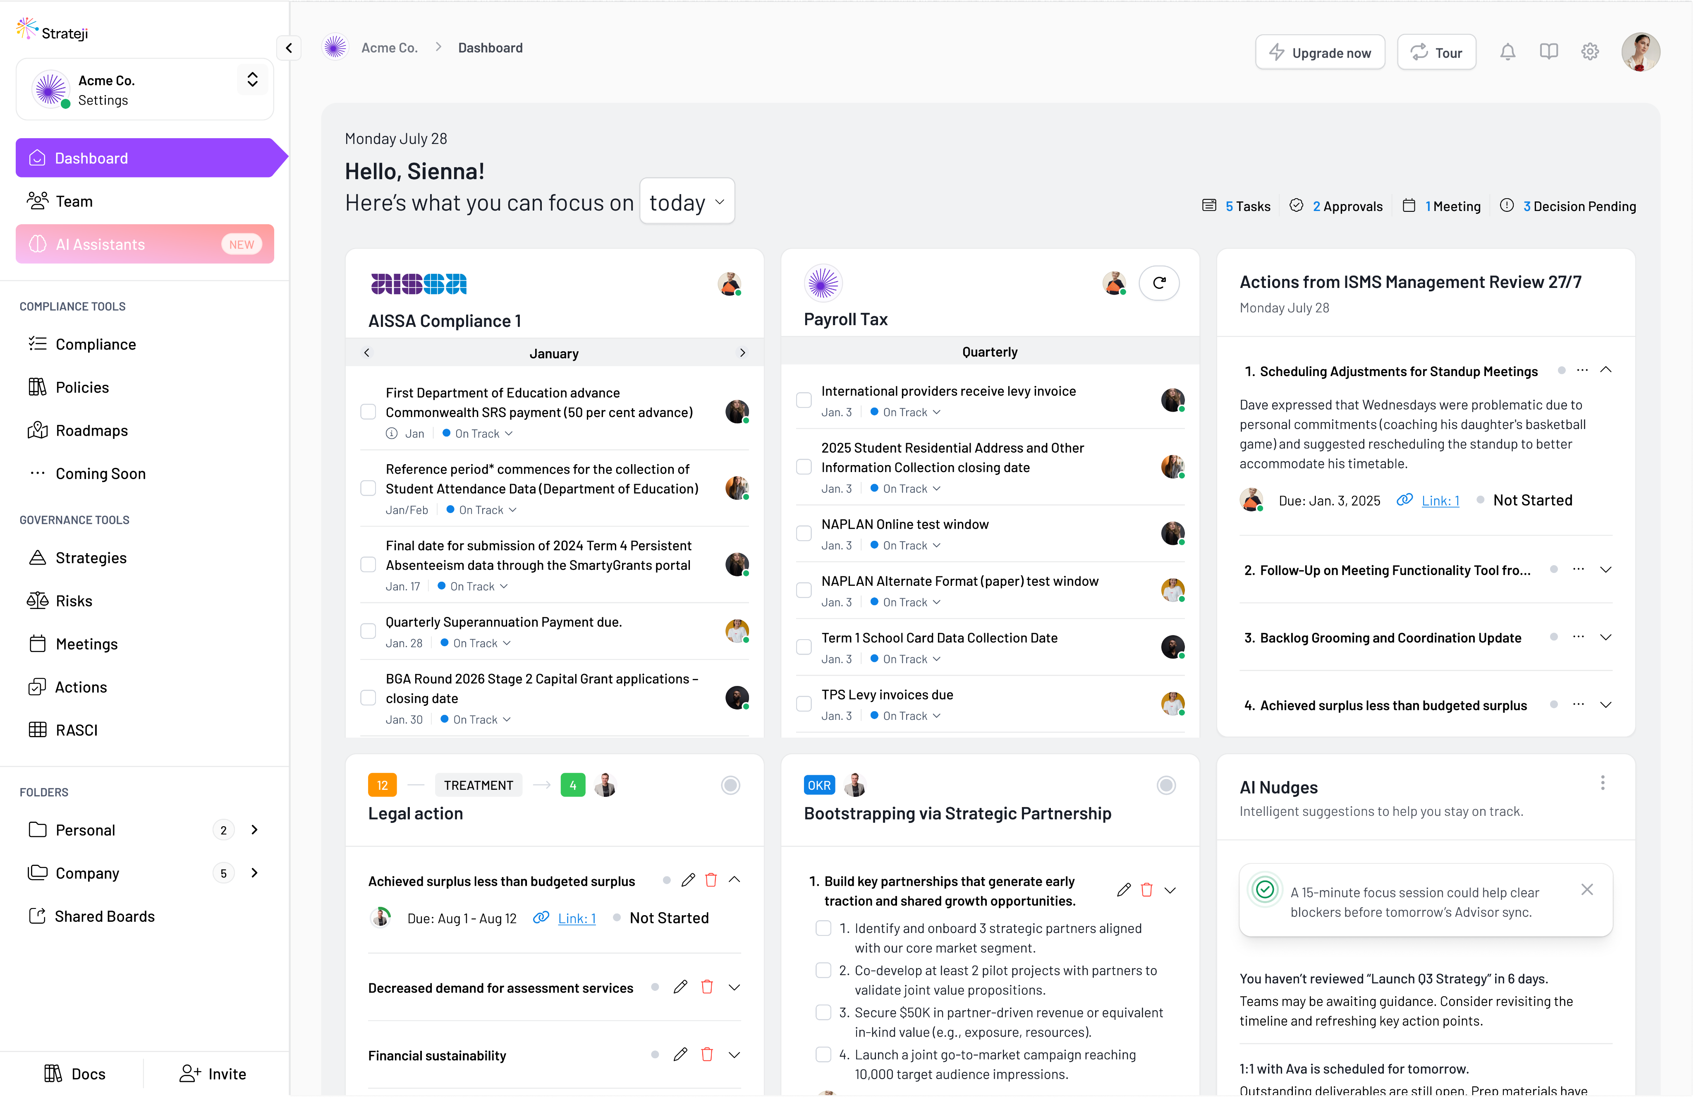This screenshot has height=1098, width=1694.
Task: Tick the NAPLAN Online test window checkbox
Action: 804,533
